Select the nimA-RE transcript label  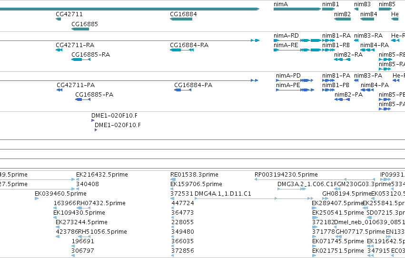coord(286,45)
